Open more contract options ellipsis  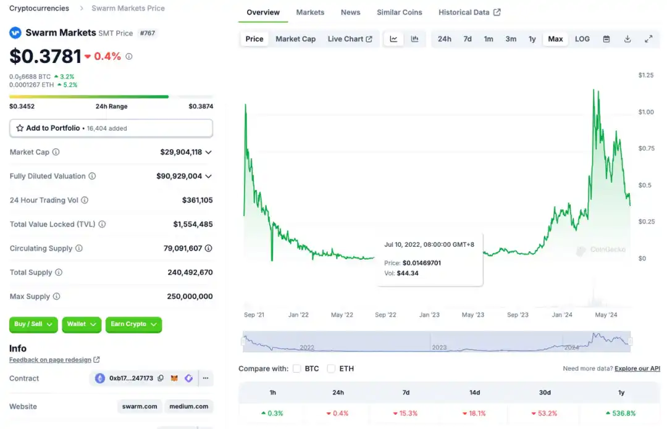(x=206, y=378)
